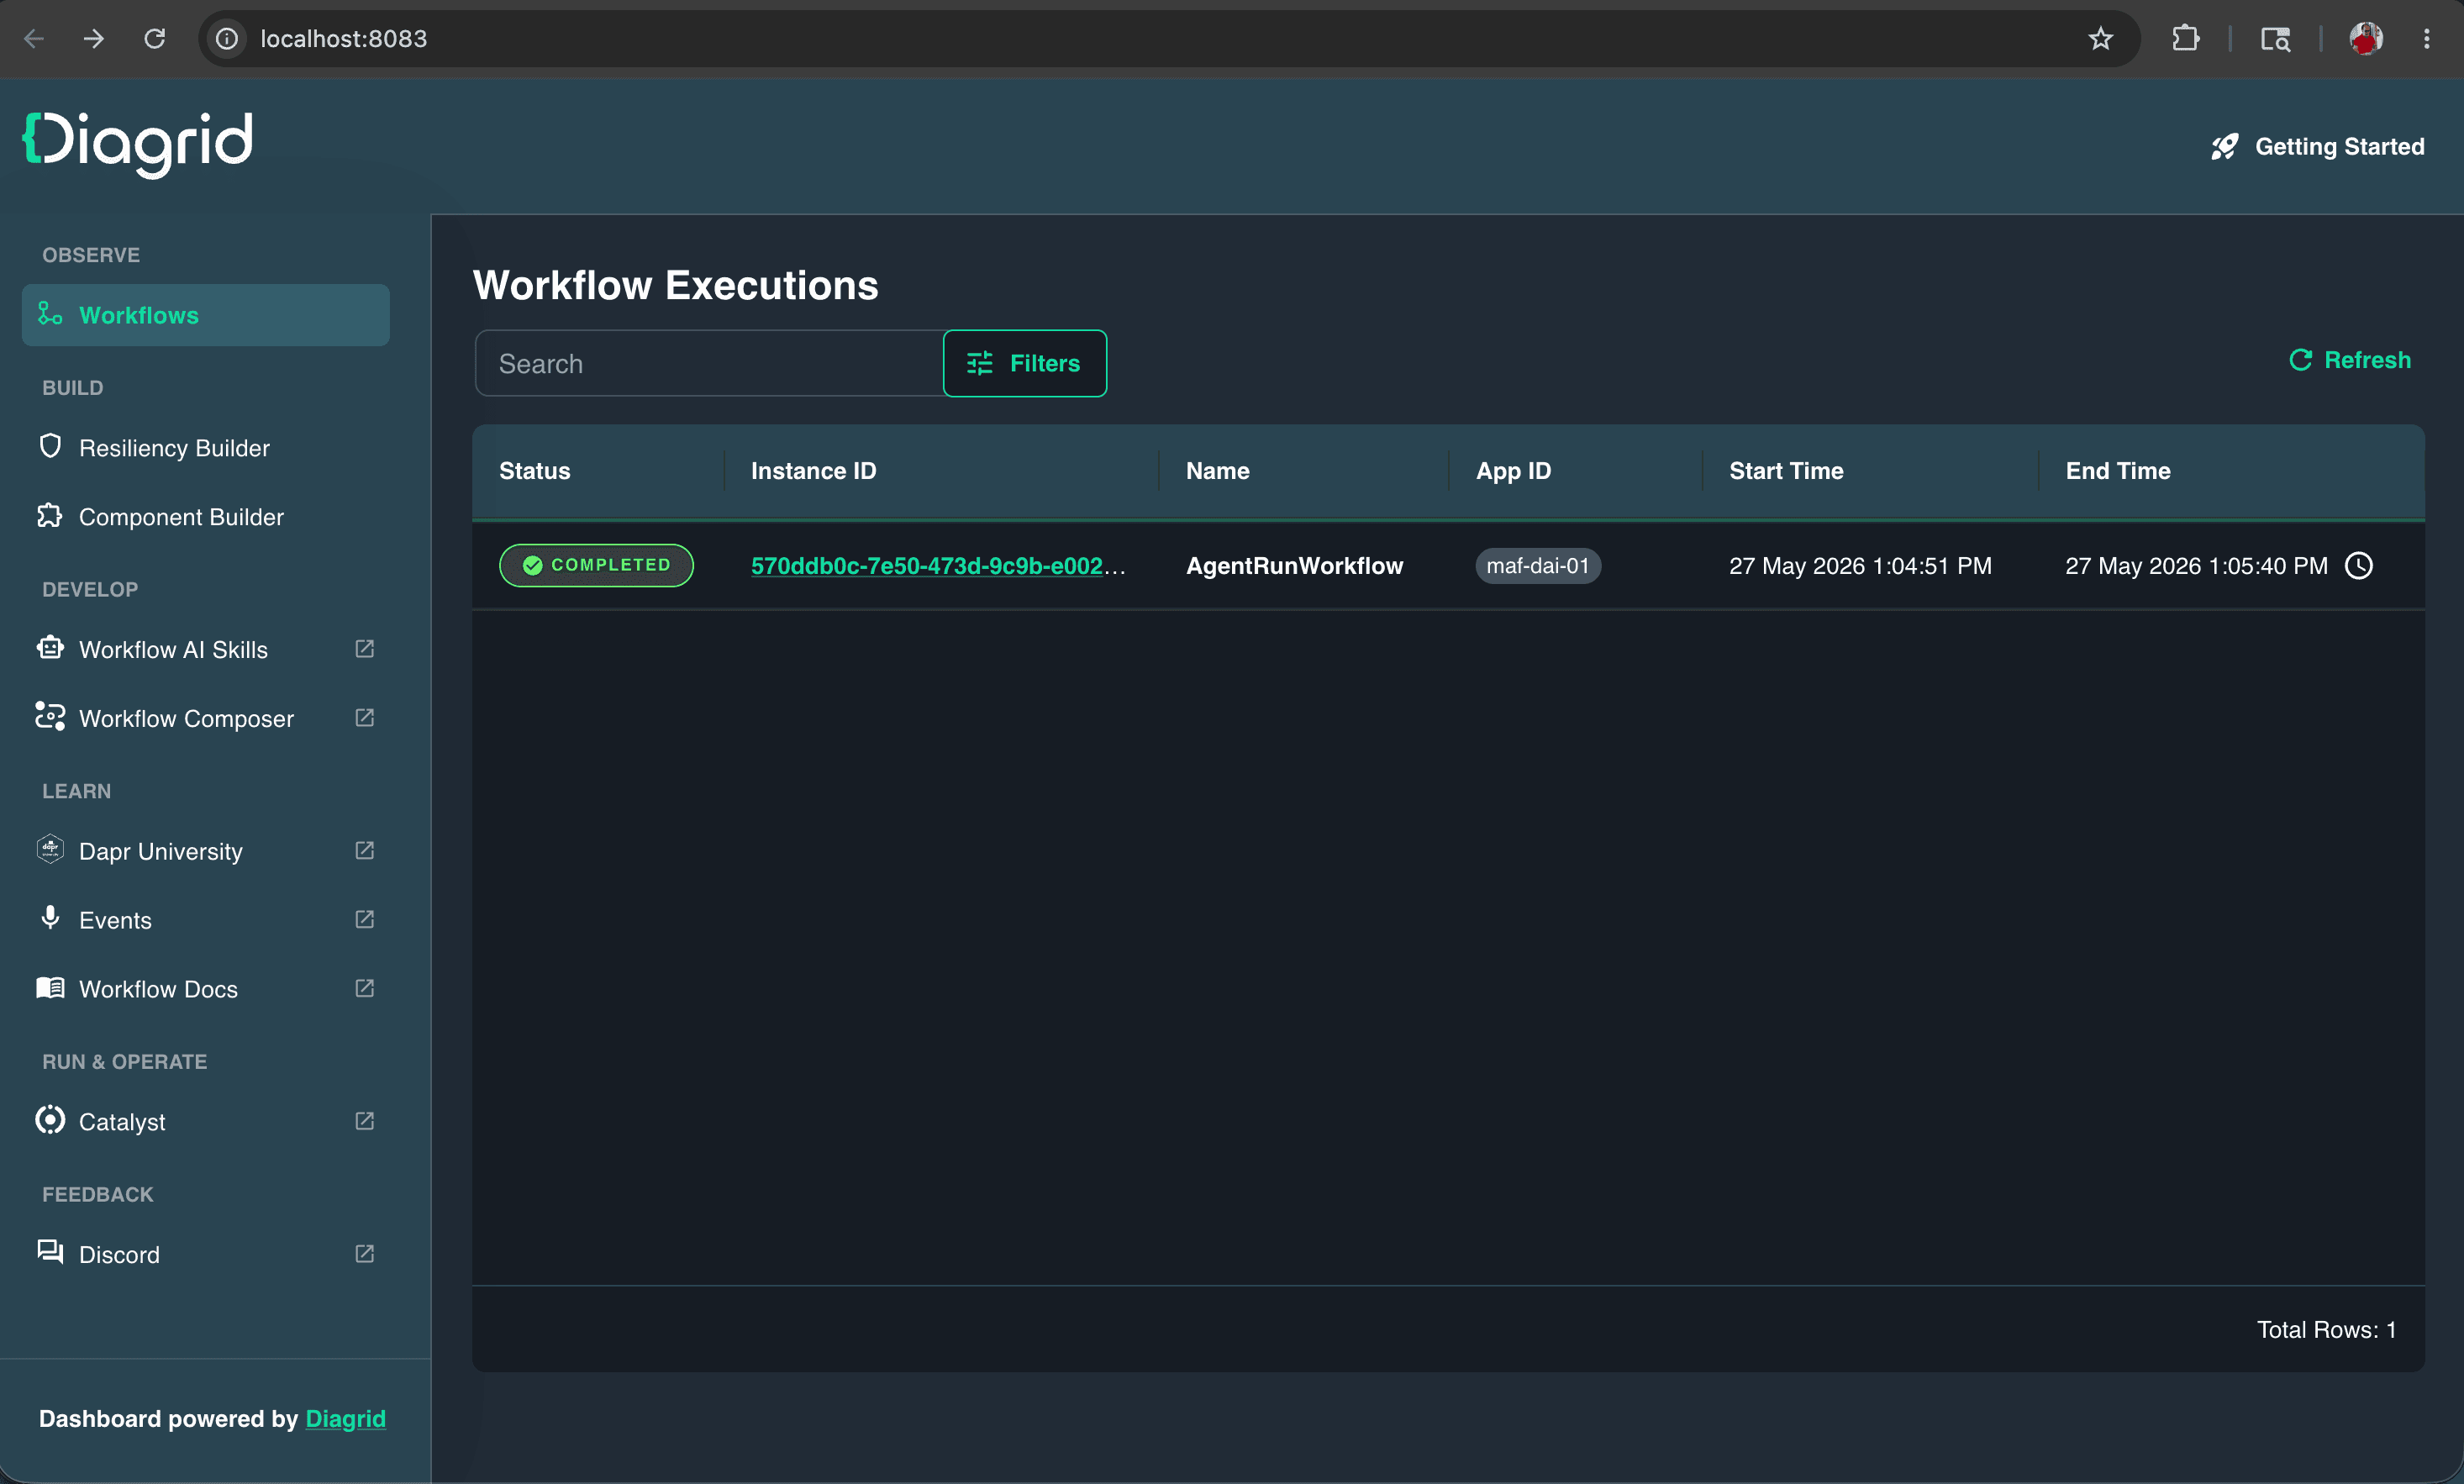
Task: Open Catalyst in the sidebar
Action: tap(206, 1122)
